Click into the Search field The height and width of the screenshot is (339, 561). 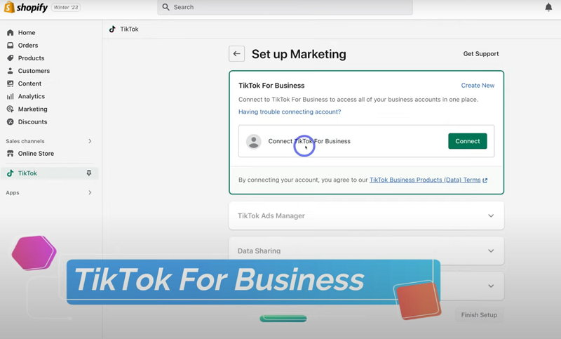[285, 7]
